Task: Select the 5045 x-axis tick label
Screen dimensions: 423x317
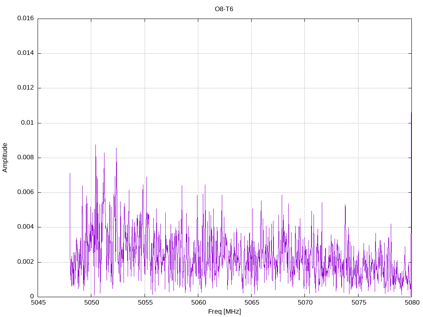Action: point(38,303)
